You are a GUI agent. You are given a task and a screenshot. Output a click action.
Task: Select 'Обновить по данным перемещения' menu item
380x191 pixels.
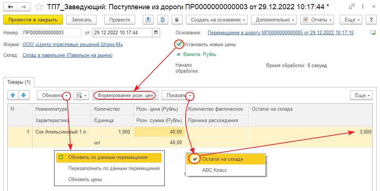pos(108,157)
